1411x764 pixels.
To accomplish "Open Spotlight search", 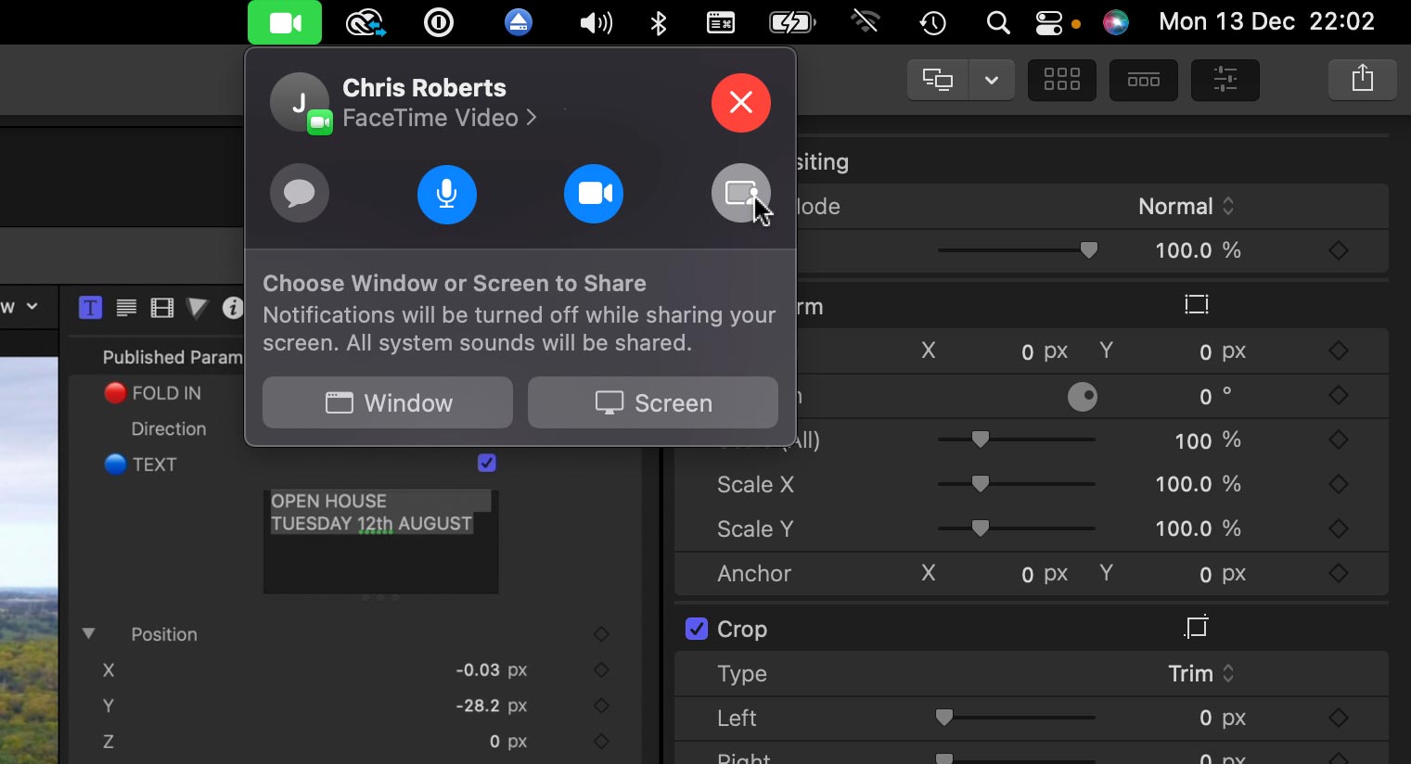I will click(998, 22).
